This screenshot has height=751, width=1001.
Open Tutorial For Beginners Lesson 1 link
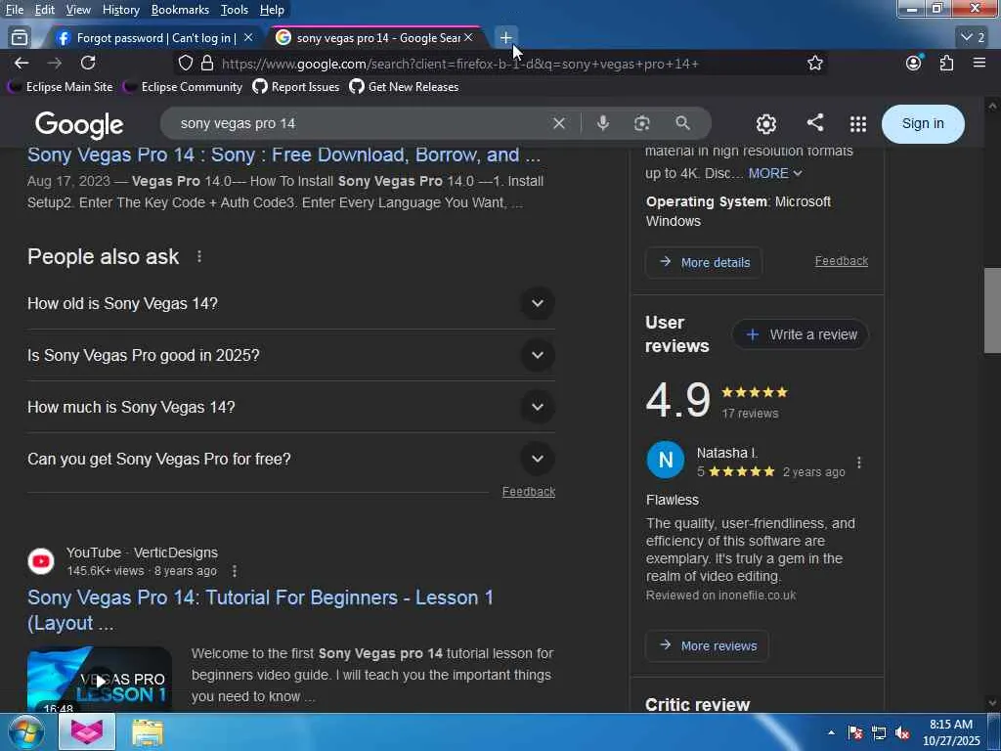click(x=260, y=610)
